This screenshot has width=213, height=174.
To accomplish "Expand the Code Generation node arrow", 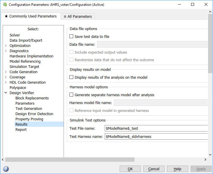I will coord(6,72).
